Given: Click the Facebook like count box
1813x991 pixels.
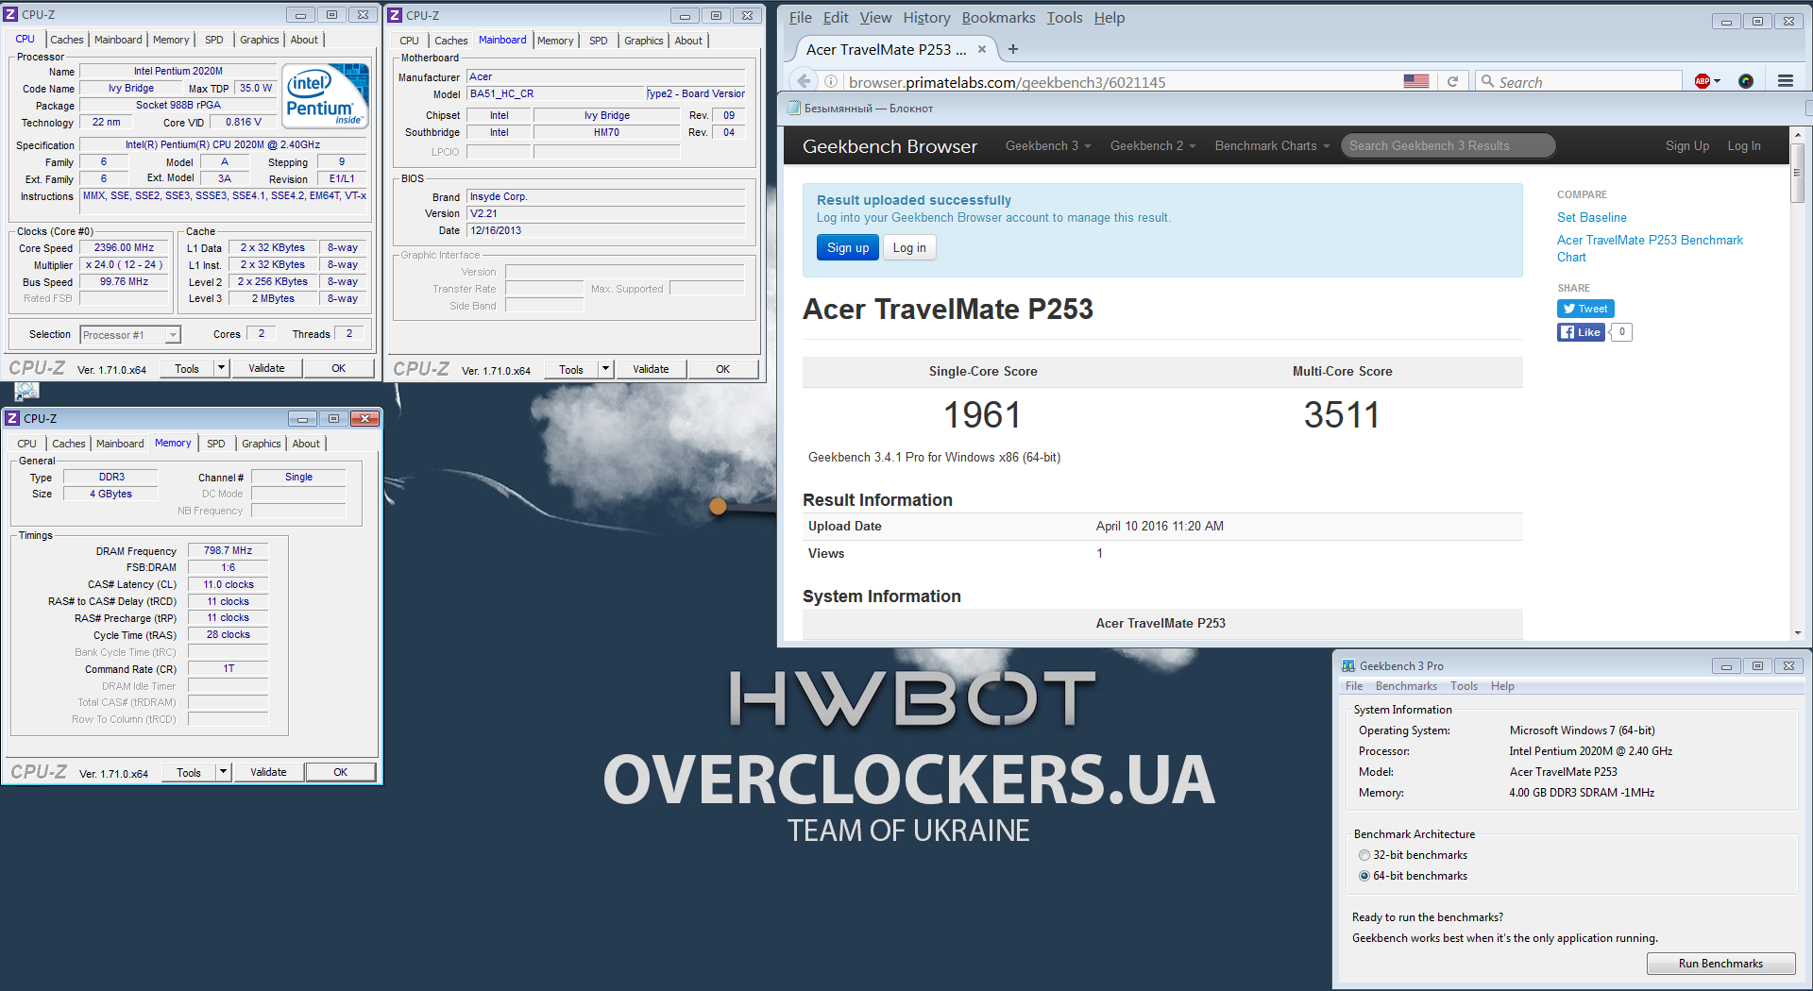Looking at the screenshot, I should 1622,332.
